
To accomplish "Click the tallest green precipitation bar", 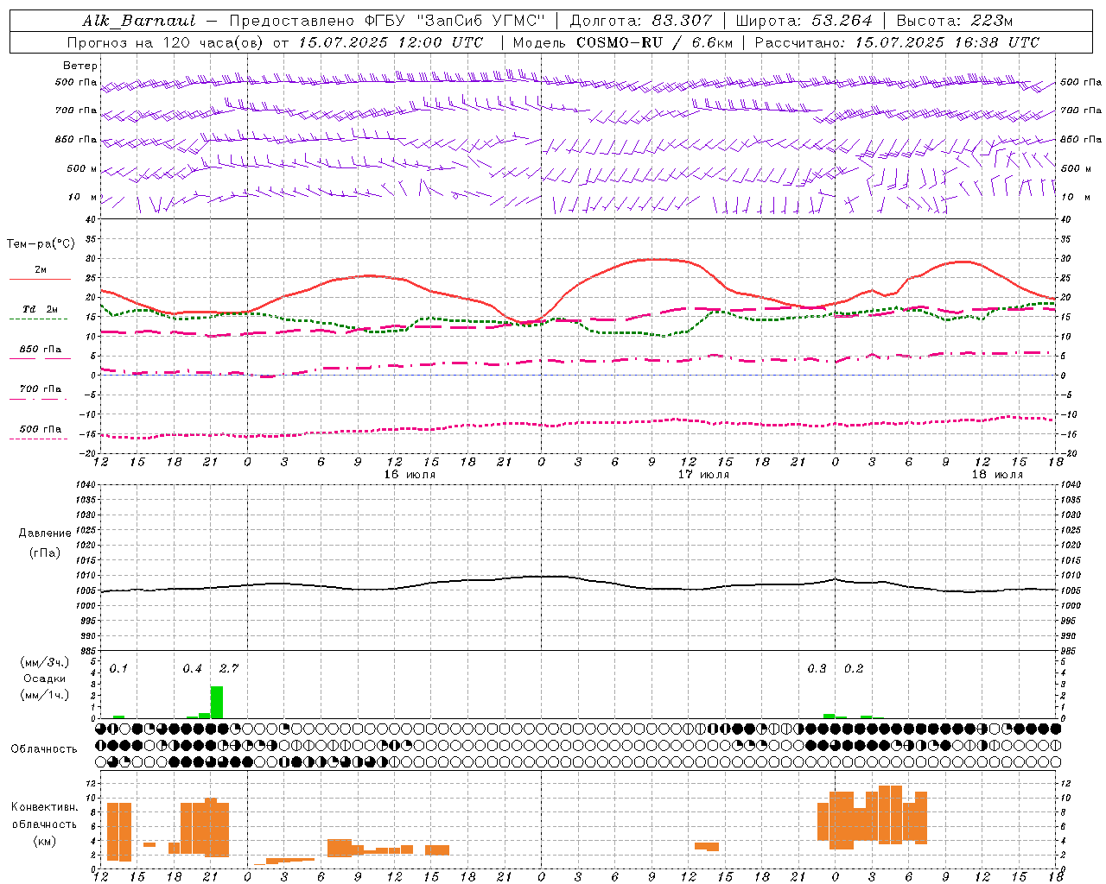I will 217,702.
